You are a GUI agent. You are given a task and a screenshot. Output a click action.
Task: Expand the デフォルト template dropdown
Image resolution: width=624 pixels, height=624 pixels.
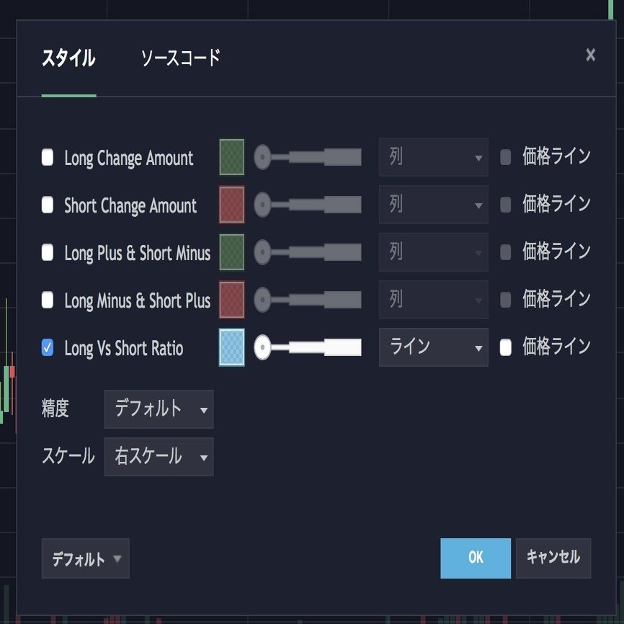84,558
